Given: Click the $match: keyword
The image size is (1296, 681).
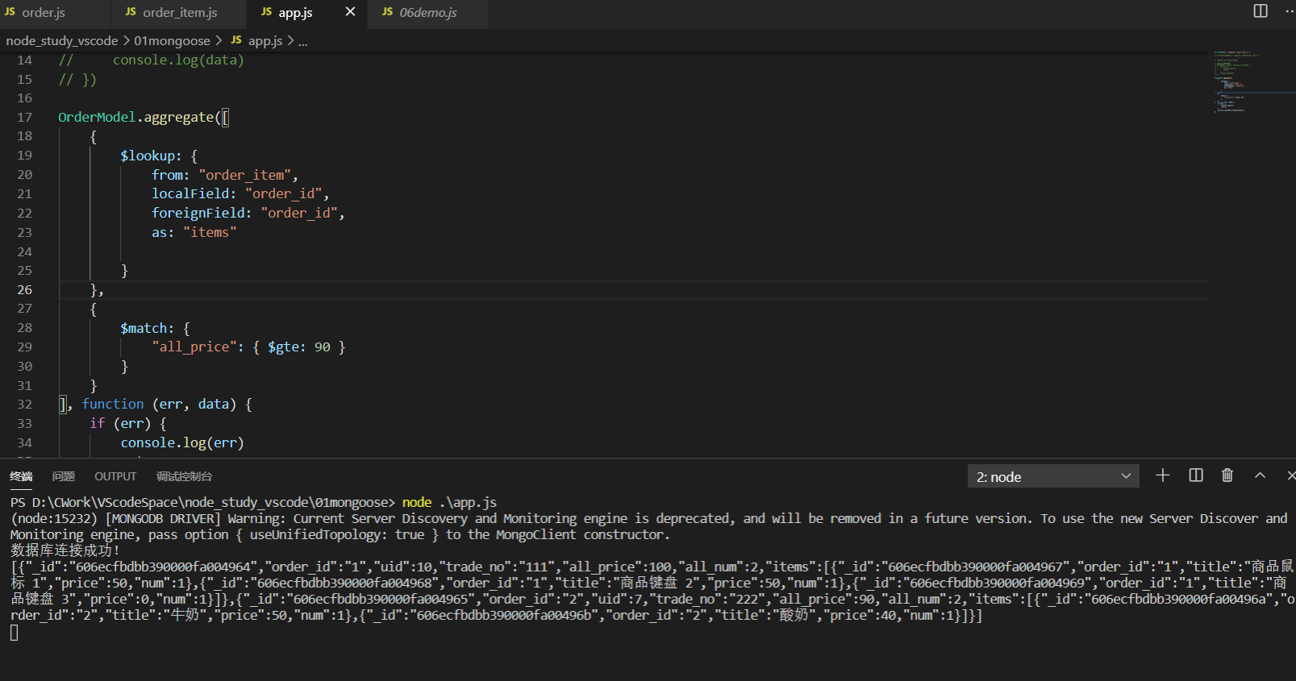Looking at the screenshot, I should coord(147,329).
